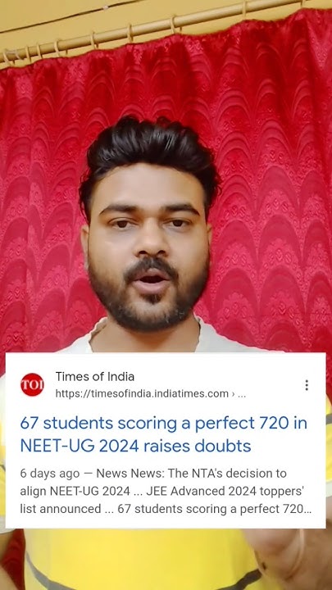Tap the curtain rod at the top

coord(151,32)
